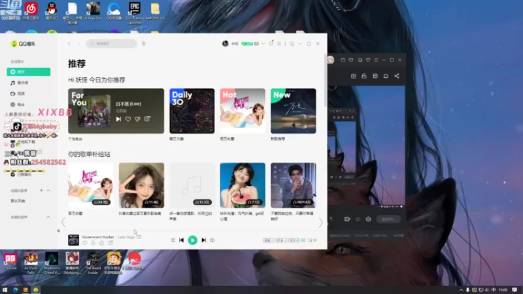
Task: Toggle the eye preview icon in the dark window
Action: pos(358,219)
